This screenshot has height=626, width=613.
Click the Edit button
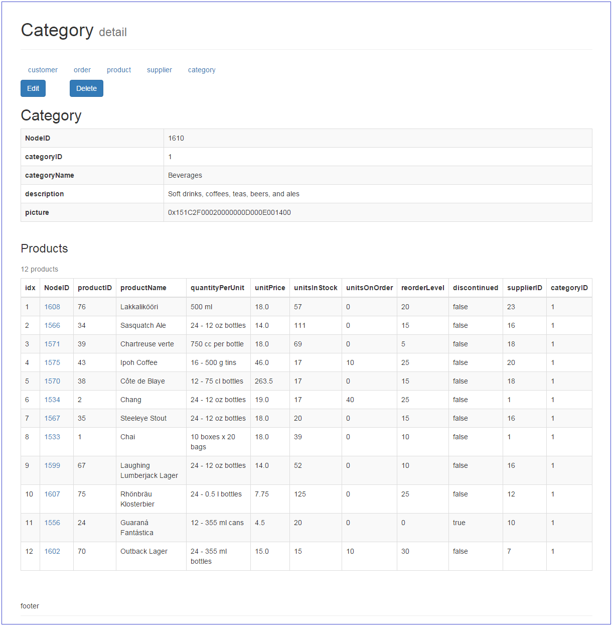33,88
